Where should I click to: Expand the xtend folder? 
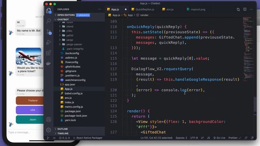tap(69, 26)
